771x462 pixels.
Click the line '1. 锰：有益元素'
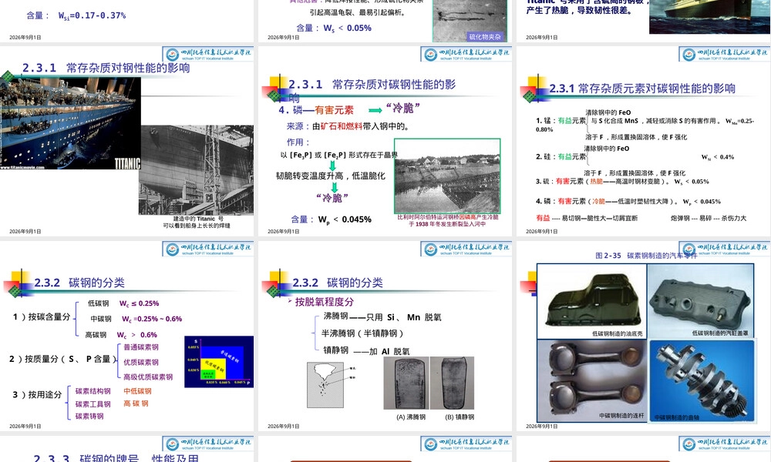[x=561, y=120]
